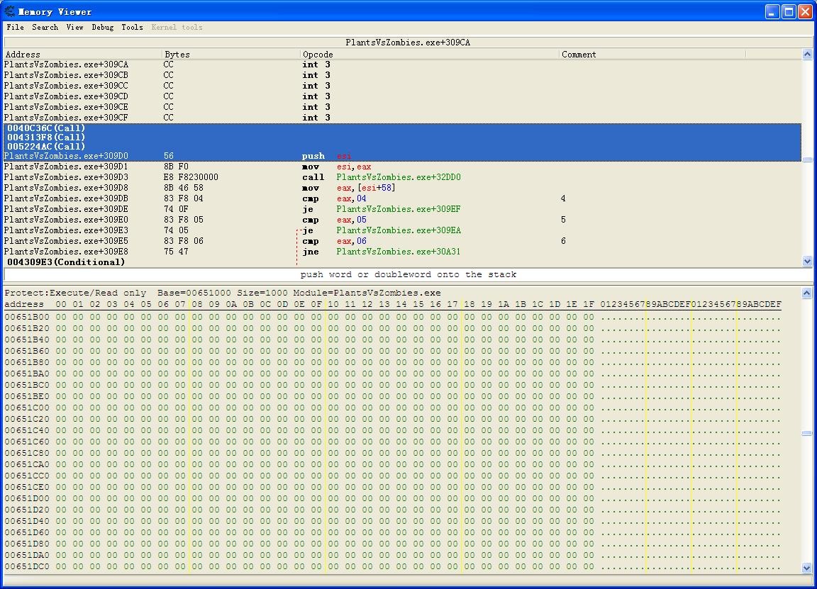Select the int 3 row at exe+309CC
The image size is (817, 589).
click(x=402, y=86)
